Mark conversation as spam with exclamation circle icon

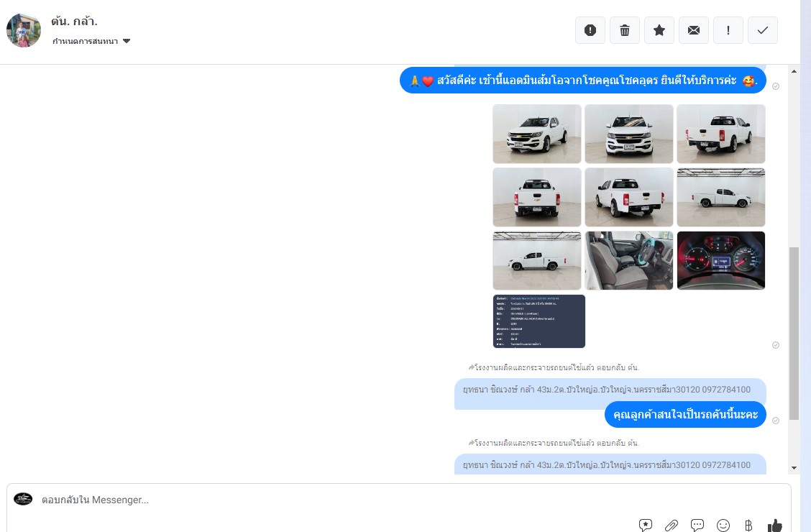tap(590, 30)
